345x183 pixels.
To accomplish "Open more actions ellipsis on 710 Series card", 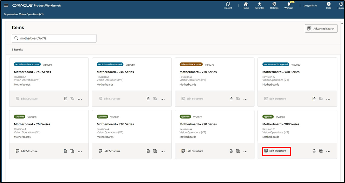I will tap(163, 152).
